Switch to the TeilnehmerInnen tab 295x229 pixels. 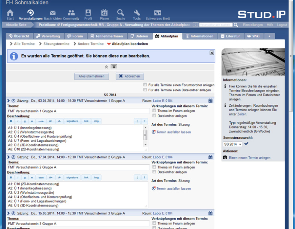point(107,36)
